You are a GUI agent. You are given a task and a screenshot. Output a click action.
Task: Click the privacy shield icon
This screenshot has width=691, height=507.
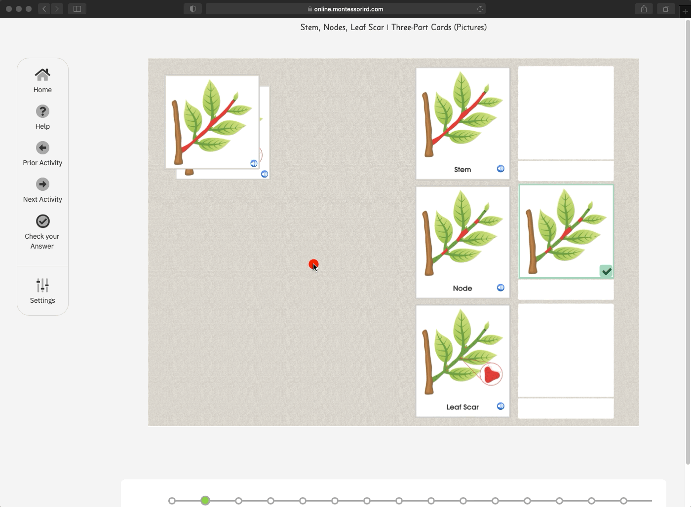coord(192,9)
